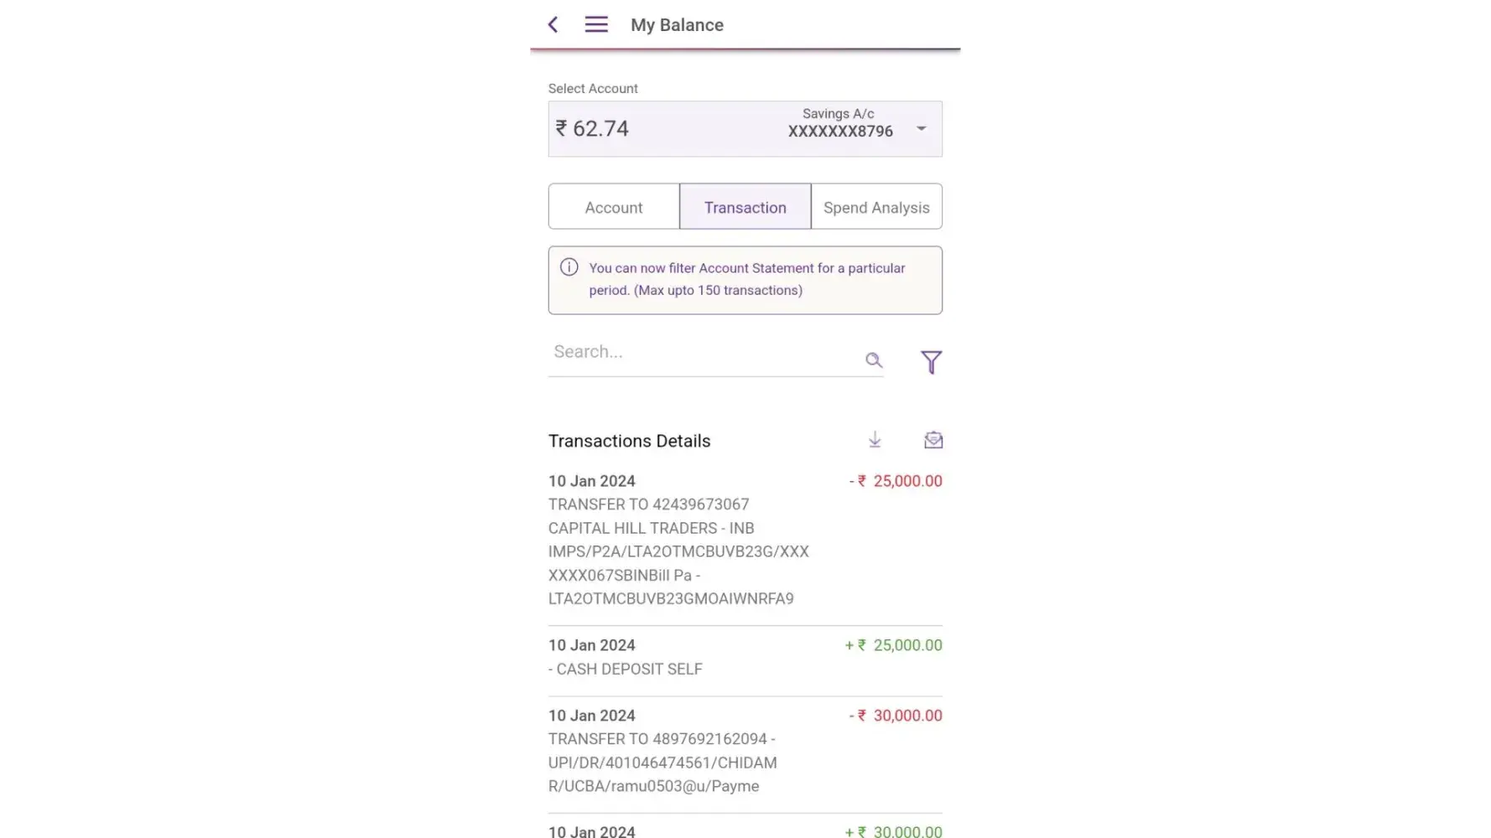This screenshot has width=1491, height=838.
Task: Click the info icon in notice
Action: click(x=569, y=267)
